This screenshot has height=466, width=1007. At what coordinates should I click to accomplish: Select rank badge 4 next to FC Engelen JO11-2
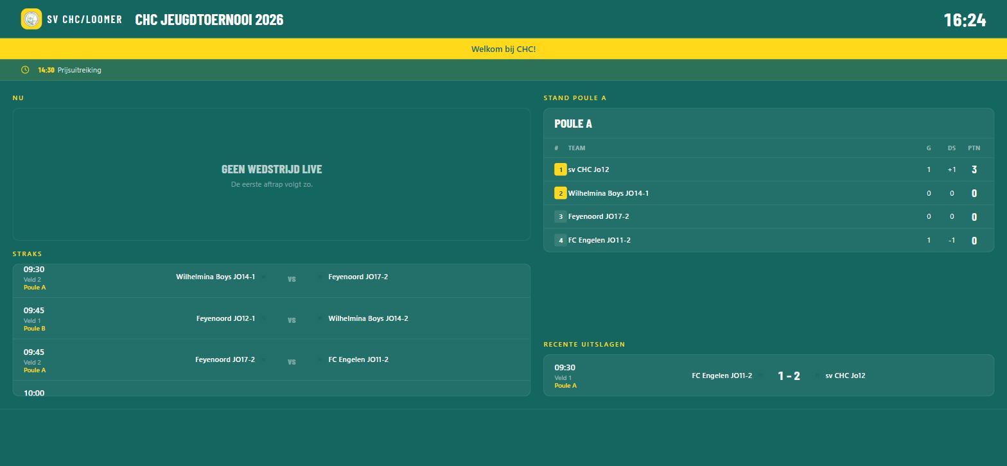tap(561, 240)
